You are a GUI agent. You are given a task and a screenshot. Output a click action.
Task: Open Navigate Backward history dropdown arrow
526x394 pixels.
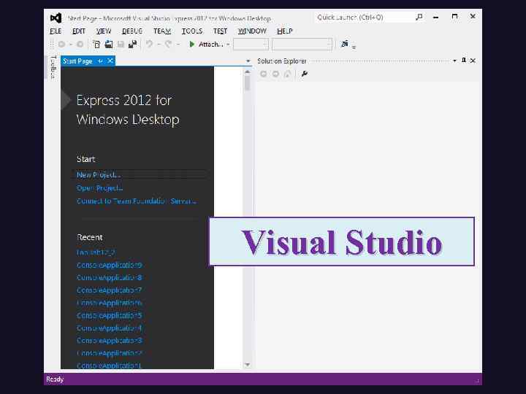[71, 45]
